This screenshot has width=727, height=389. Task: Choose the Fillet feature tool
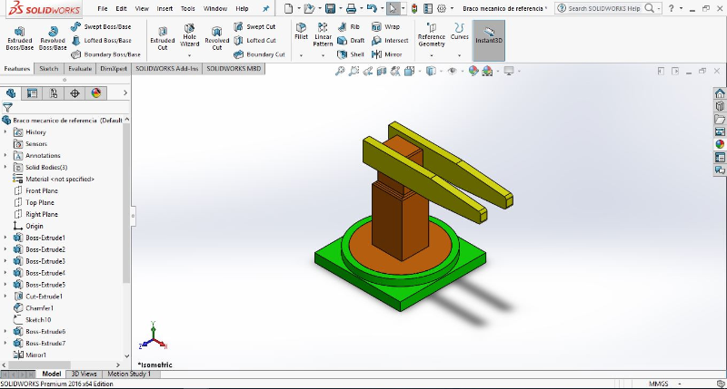[302, 34]
